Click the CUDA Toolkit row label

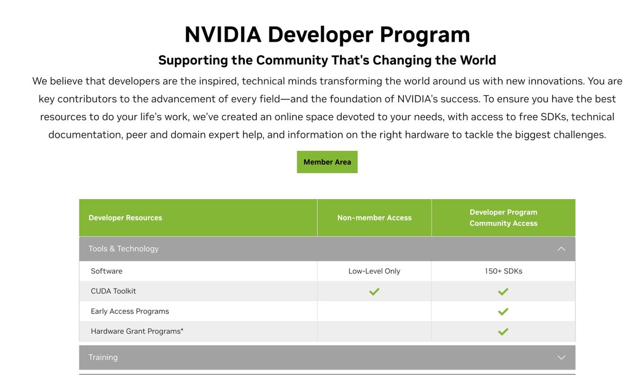114,291
